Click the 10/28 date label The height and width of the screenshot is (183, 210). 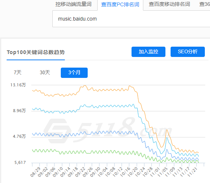(148, 172)
